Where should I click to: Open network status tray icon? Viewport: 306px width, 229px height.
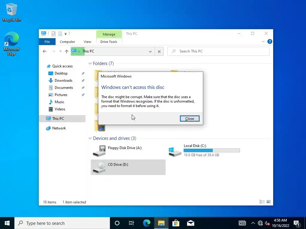(x=260, y=223)
